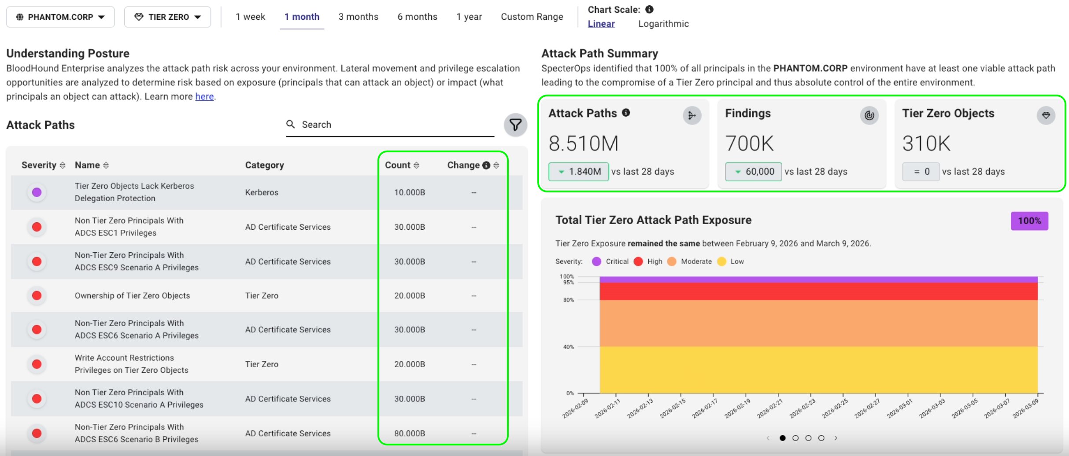Screen dimensions: 1069x456
Task: Open 'ADCS ESC9 Scenario A Privileges' row
Action: click(x=266, y=261)
